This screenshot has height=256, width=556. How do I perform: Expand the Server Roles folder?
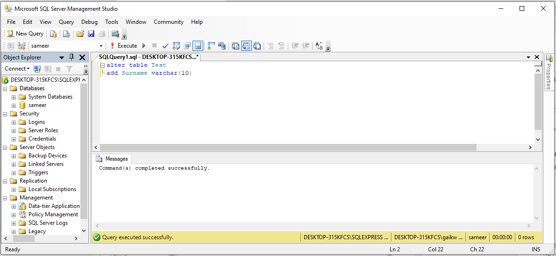[x=14, y=130]
